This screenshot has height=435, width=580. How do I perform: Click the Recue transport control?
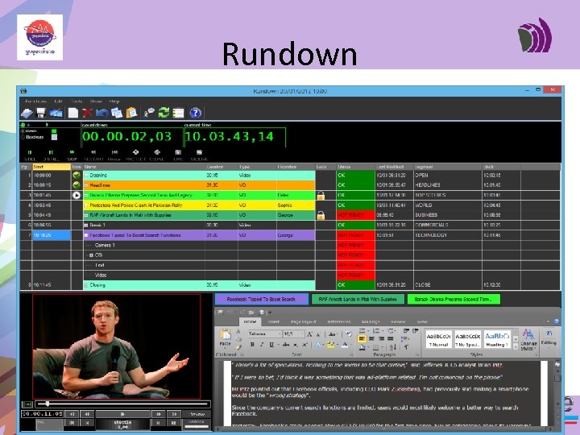coord(114,155)
